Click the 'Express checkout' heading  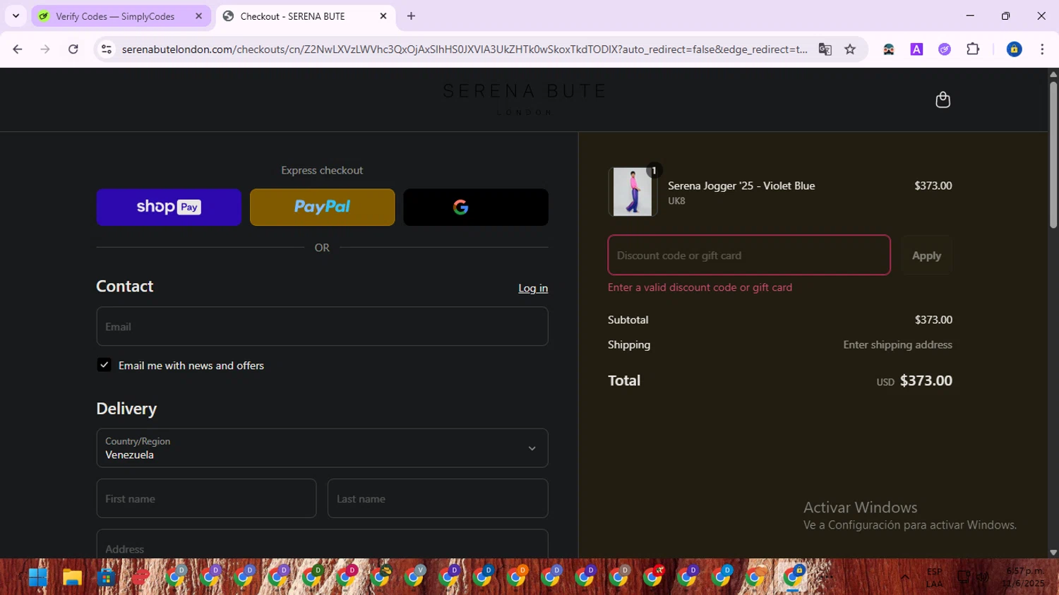pos(322,170)
